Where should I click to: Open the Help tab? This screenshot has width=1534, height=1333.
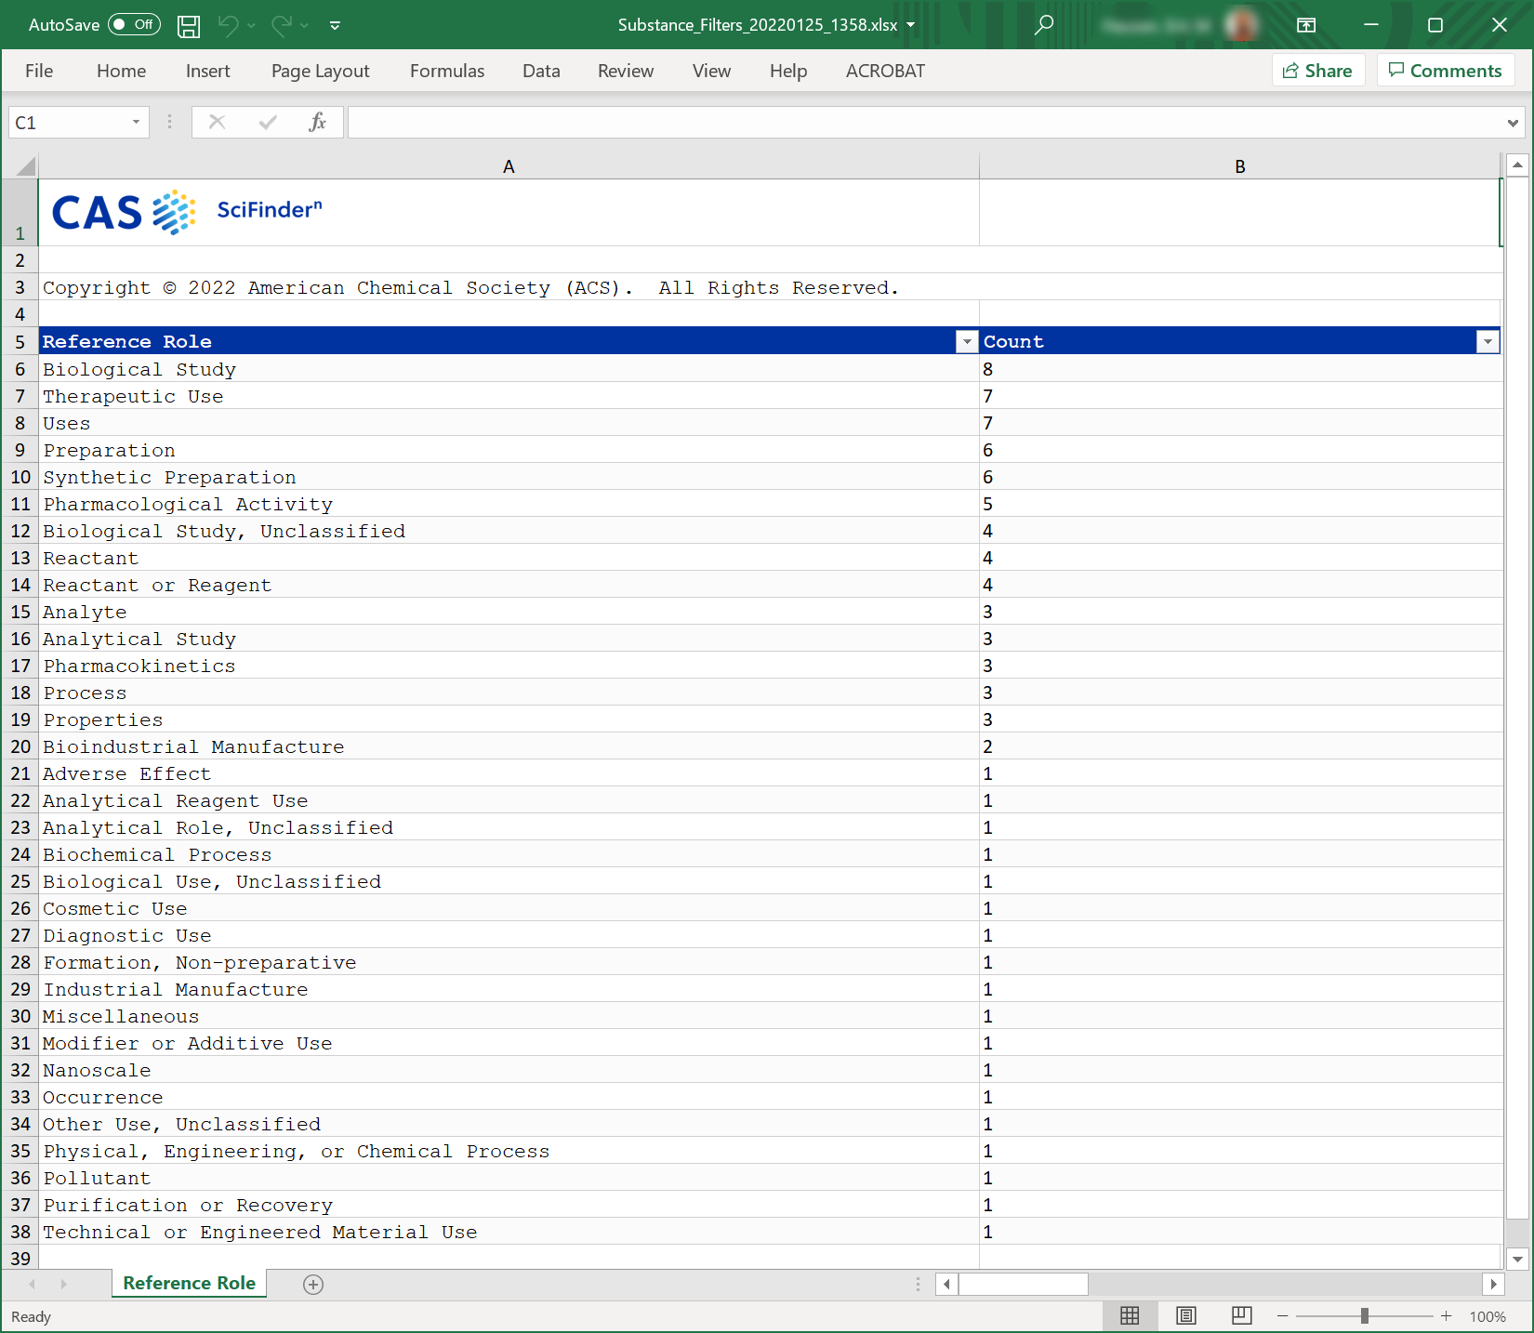click(788, 71)
